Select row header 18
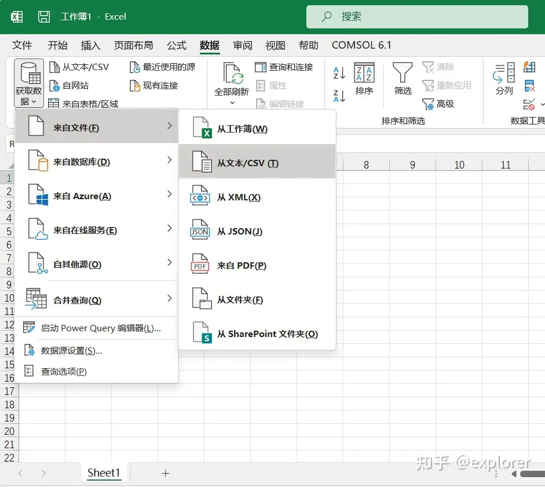 [x=9, y=405]
